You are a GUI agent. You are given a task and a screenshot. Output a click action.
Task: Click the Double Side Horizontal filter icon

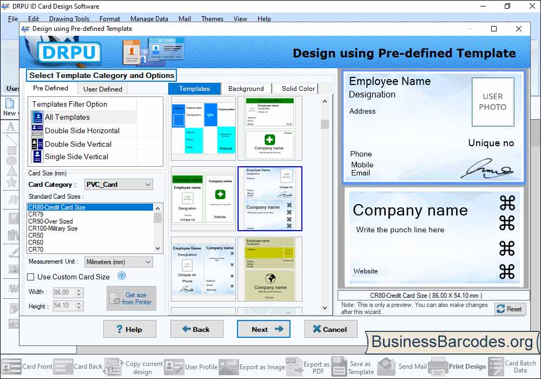[x=37, y=130]
